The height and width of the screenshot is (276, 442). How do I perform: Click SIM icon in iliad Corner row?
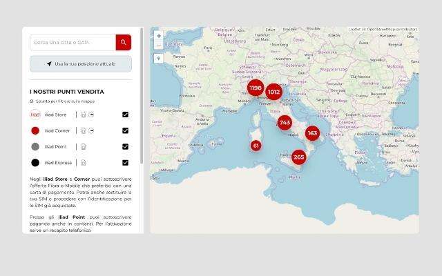click(83, 130)
